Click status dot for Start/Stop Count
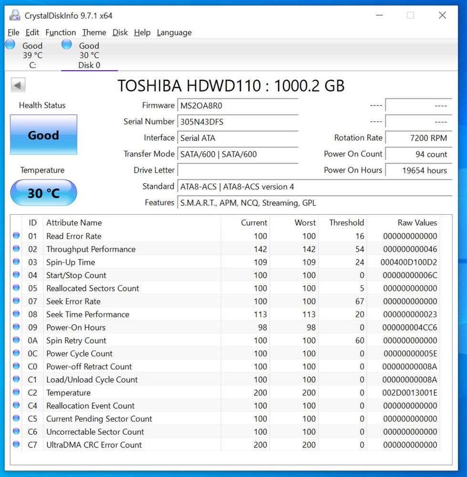This screenshot has height=477, width=467. point(16,275)
